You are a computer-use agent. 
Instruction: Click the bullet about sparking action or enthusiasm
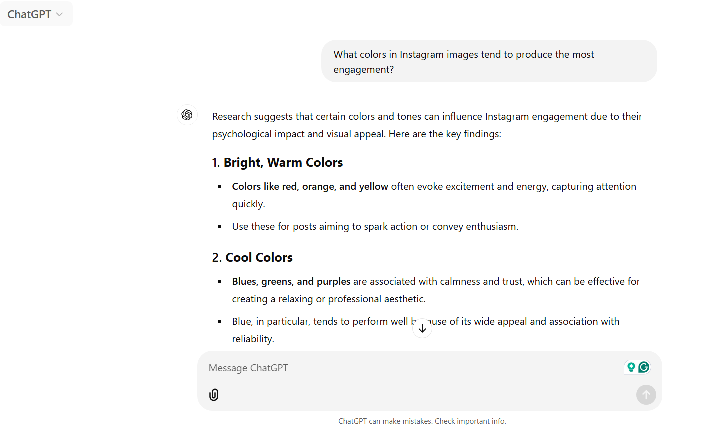point(375,227)
